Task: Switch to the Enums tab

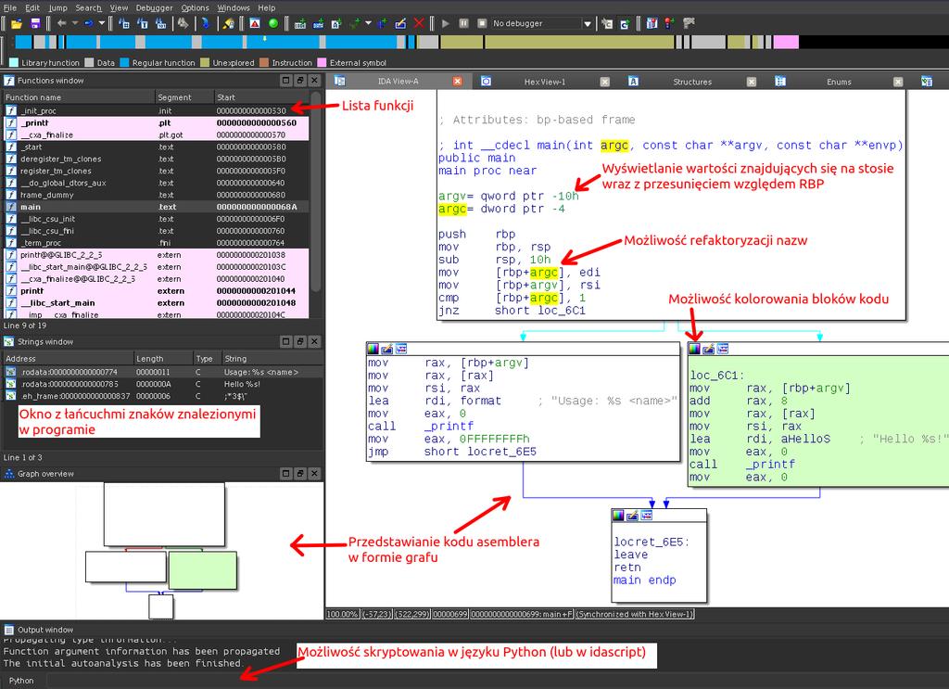Action: (x=839, y=82)
